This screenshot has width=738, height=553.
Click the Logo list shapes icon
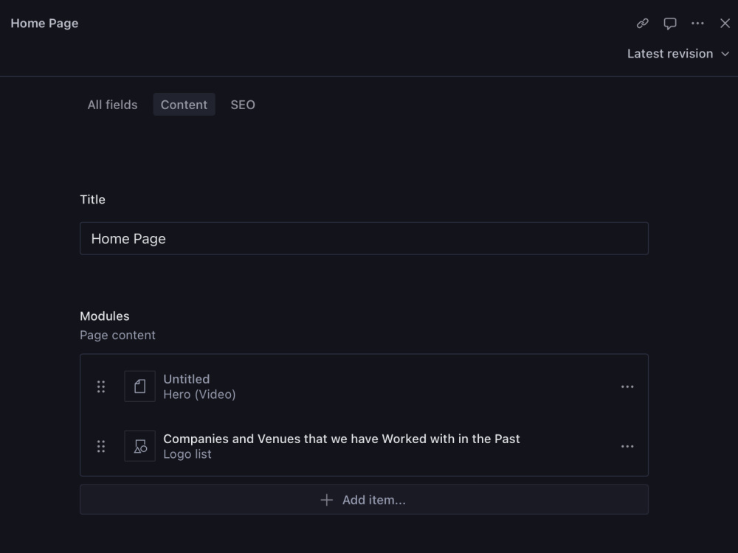click(x=139, y=446)
